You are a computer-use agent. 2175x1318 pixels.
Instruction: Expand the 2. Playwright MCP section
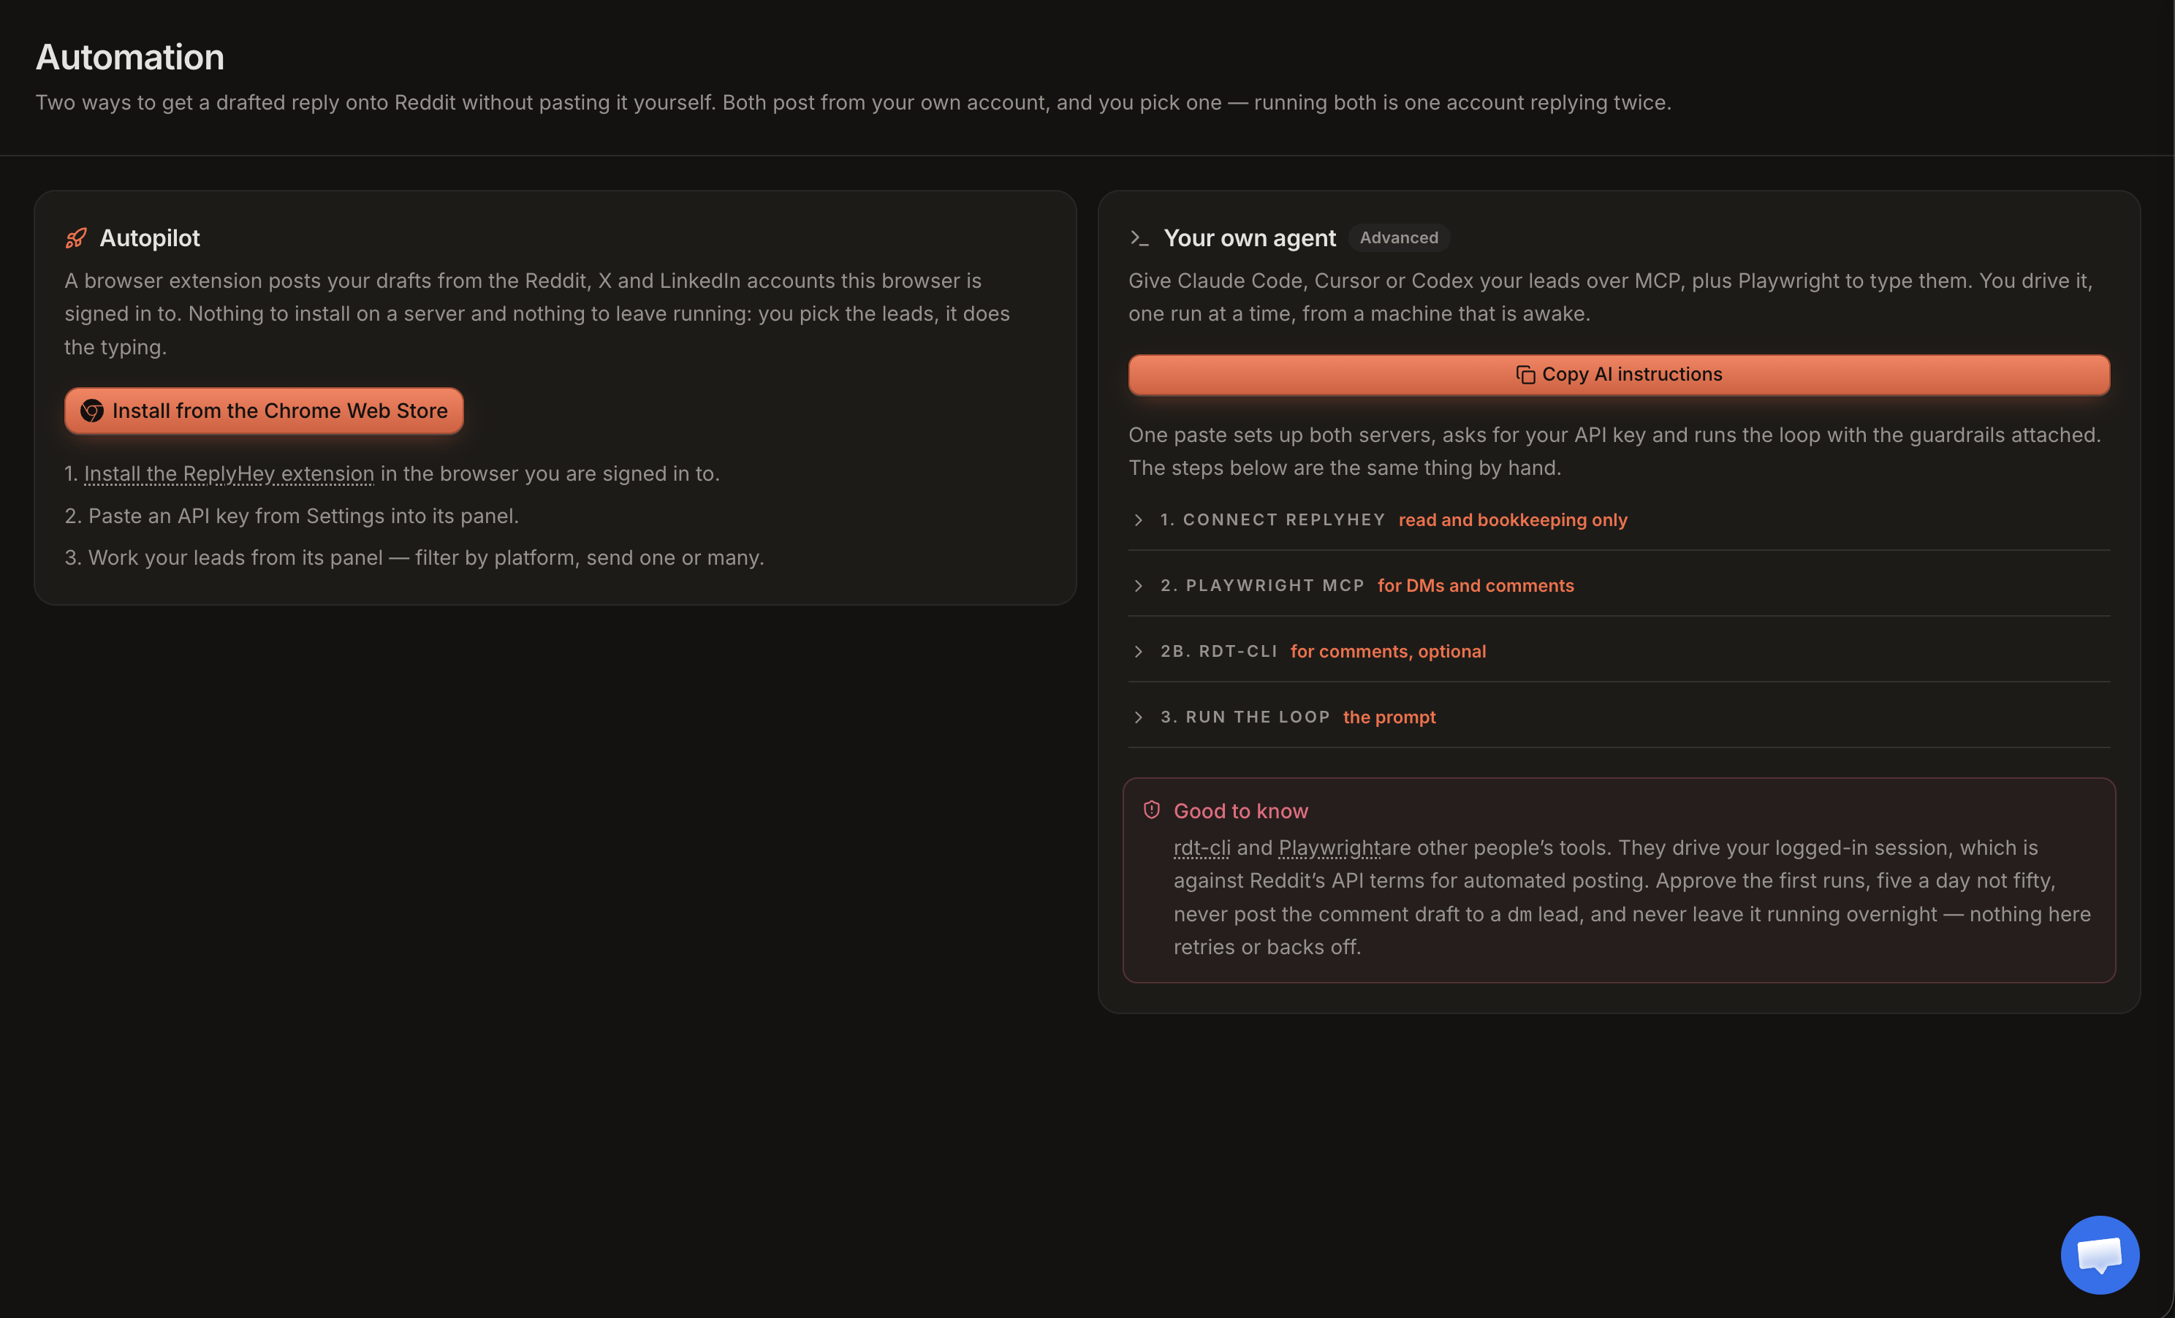tap(1619, 586)
